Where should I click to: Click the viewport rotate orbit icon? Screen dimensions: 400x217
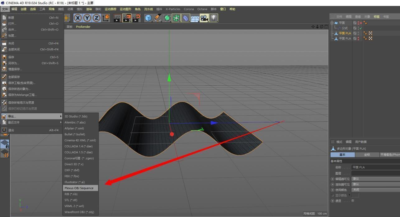click(x=322, y=27)
